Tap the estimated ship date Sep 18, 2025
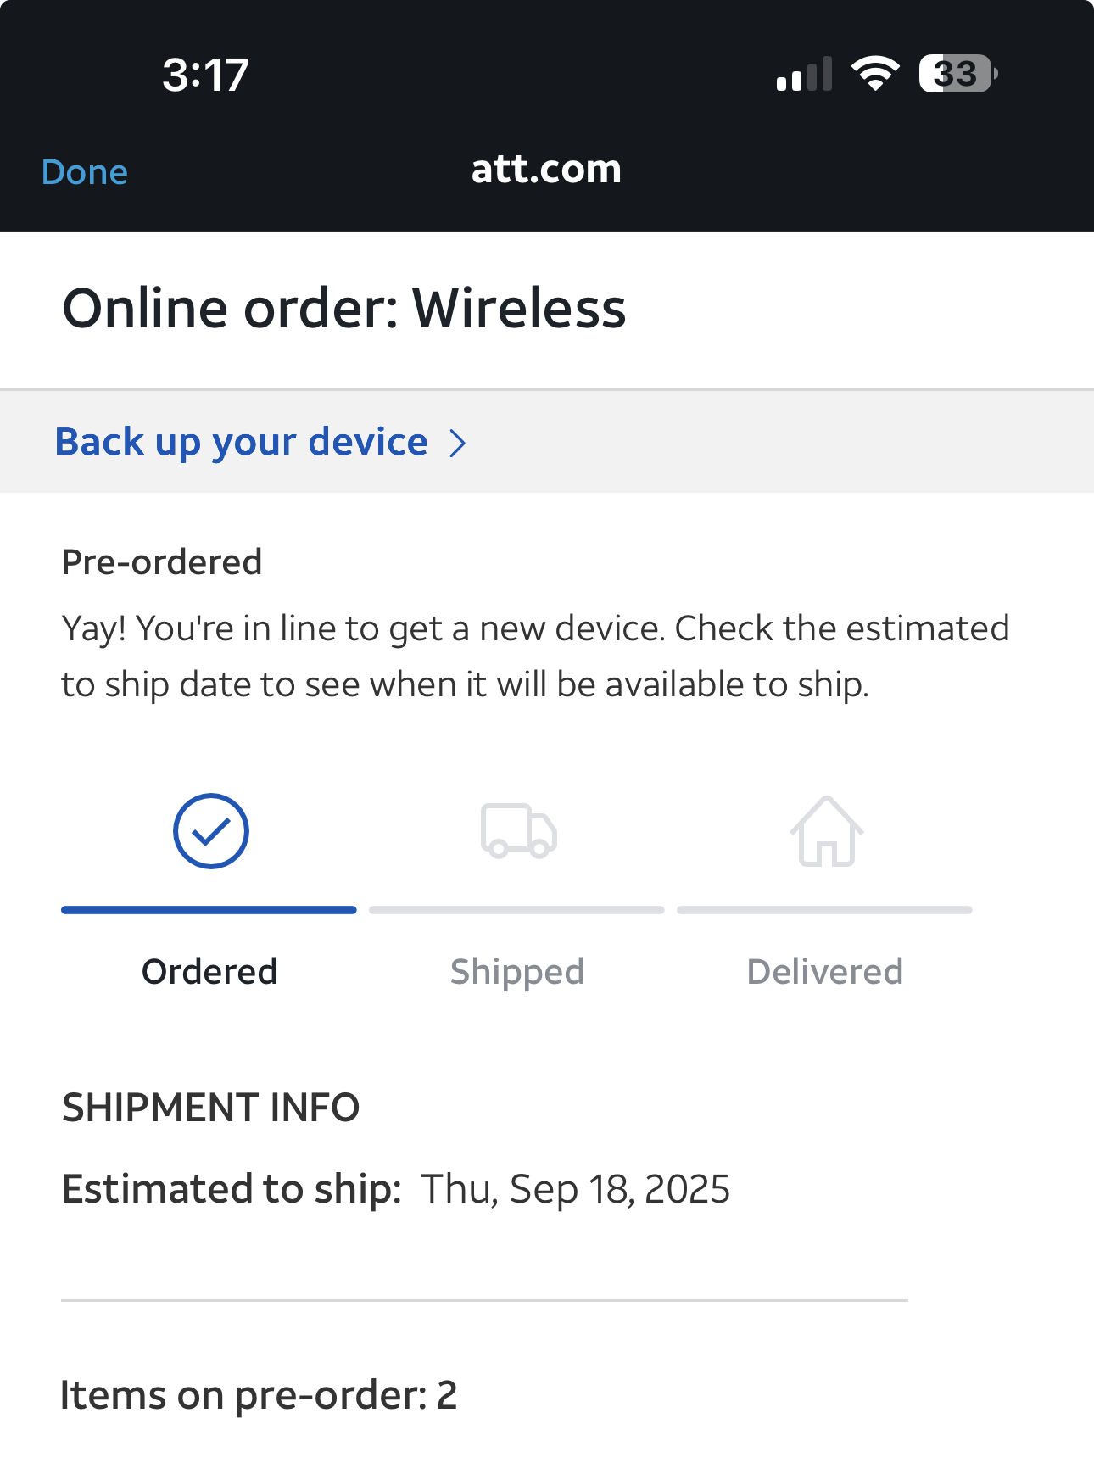The image size is (1094, 1463). (x=575, y=1189)
